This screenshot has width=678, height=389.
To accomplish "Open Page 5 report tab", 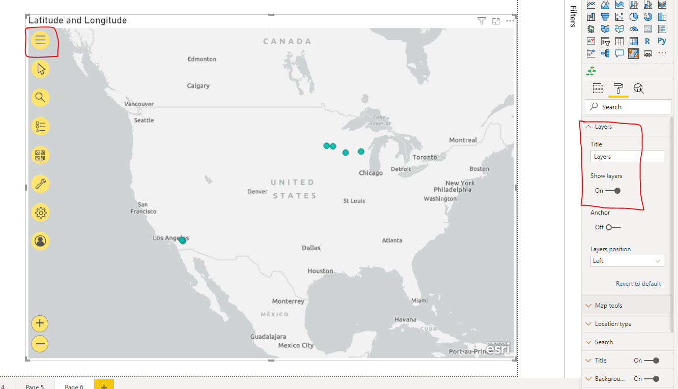I will [35, 386].
